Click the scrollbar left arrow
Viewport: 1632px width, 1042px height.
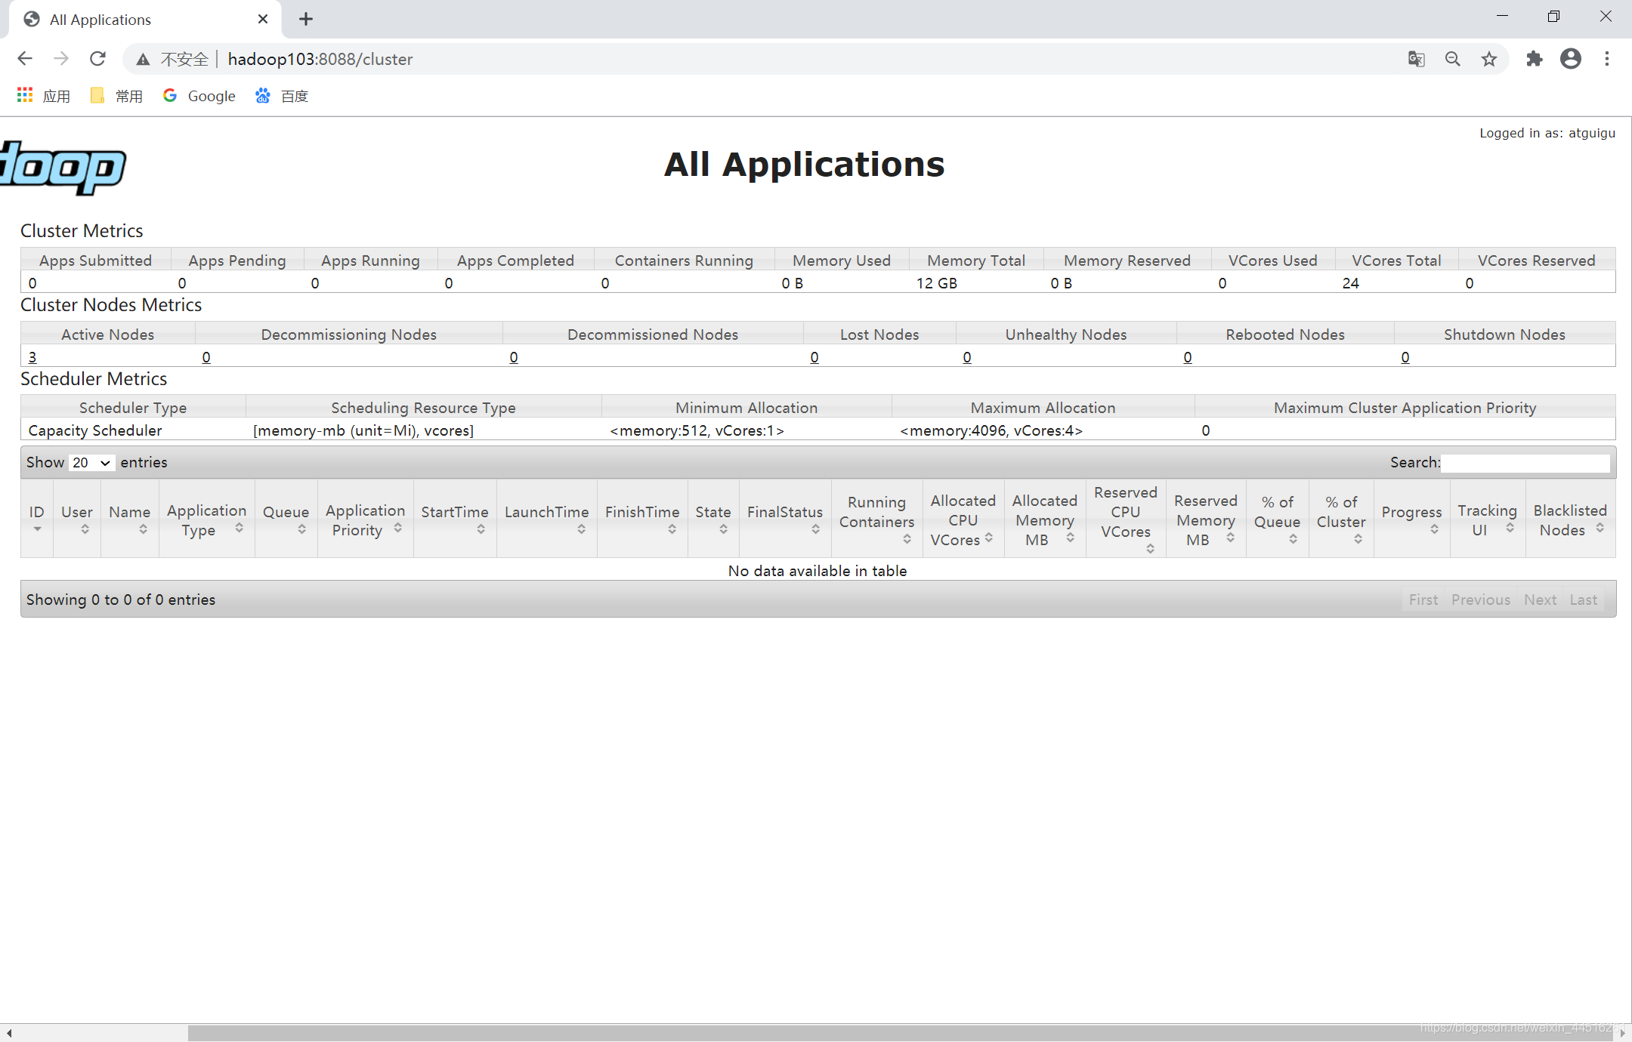point(8,1033)
